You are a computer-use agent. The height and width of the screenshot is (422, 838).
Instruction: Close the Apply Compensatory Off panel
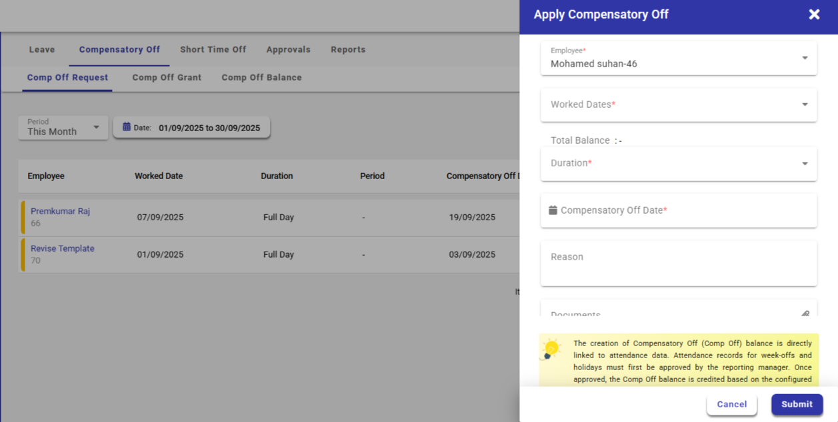(x=814, y=15)
